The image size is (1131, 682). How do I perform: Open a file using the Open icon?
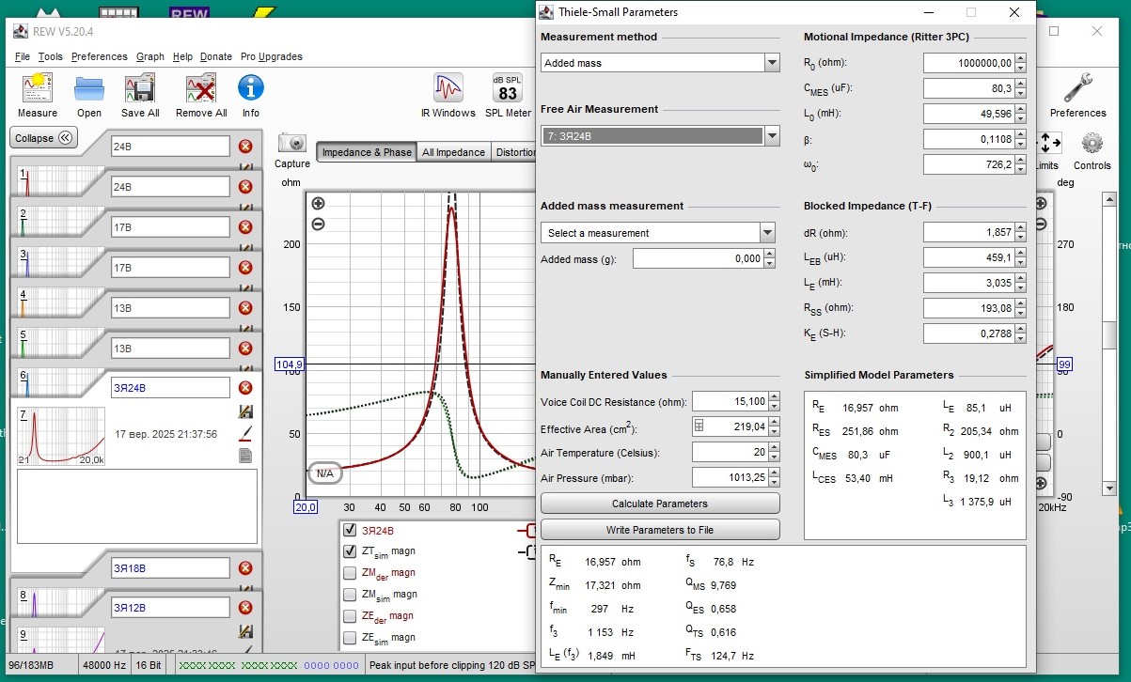(x=89, y=90)
